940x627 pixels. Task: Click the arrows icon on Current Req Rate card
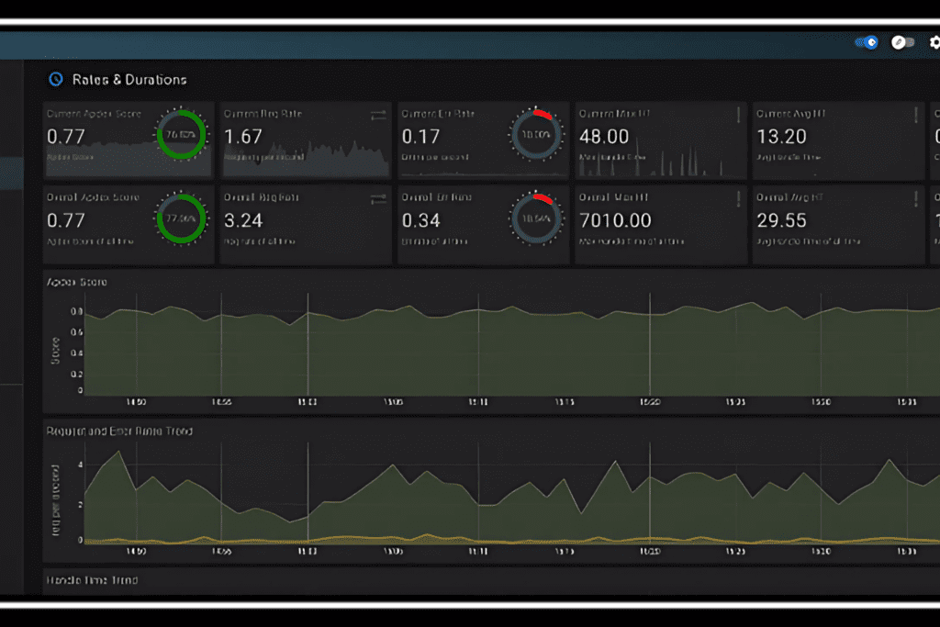point(378,115)
